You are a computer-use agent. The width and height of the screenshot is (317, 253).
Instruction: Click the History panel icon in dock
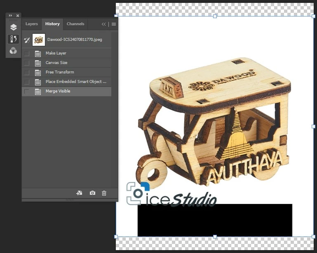13,39
